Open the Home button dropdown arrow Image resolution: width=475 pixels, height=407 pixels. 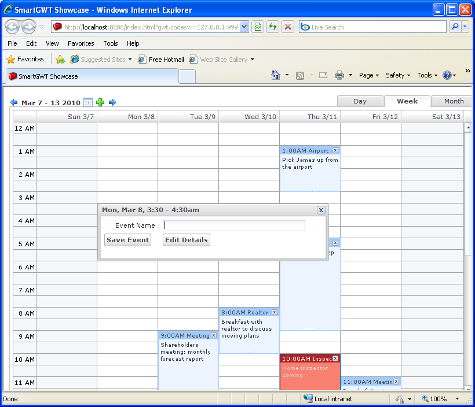pos(287,75)
